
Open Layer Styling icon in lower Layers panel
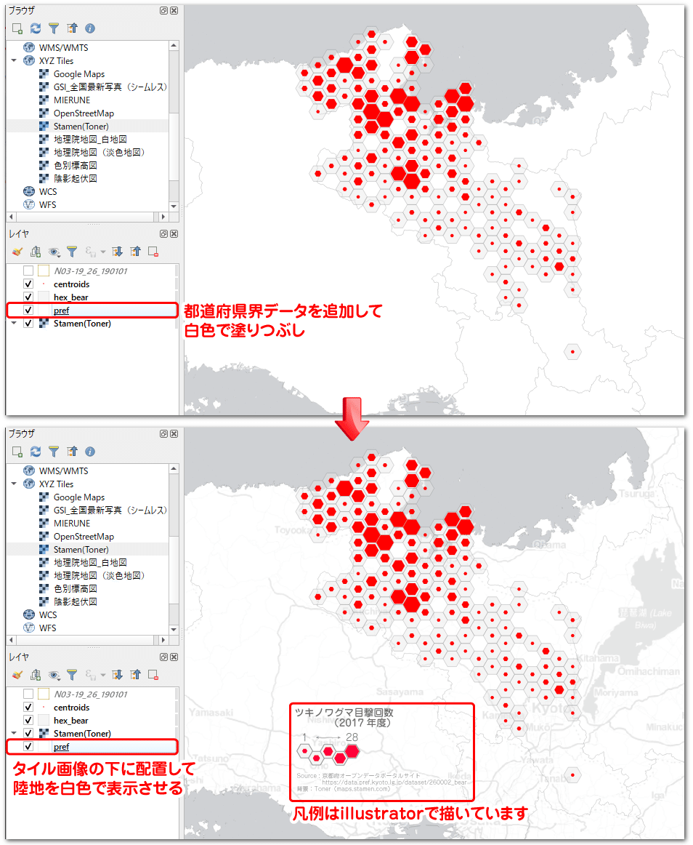[17, 675]
